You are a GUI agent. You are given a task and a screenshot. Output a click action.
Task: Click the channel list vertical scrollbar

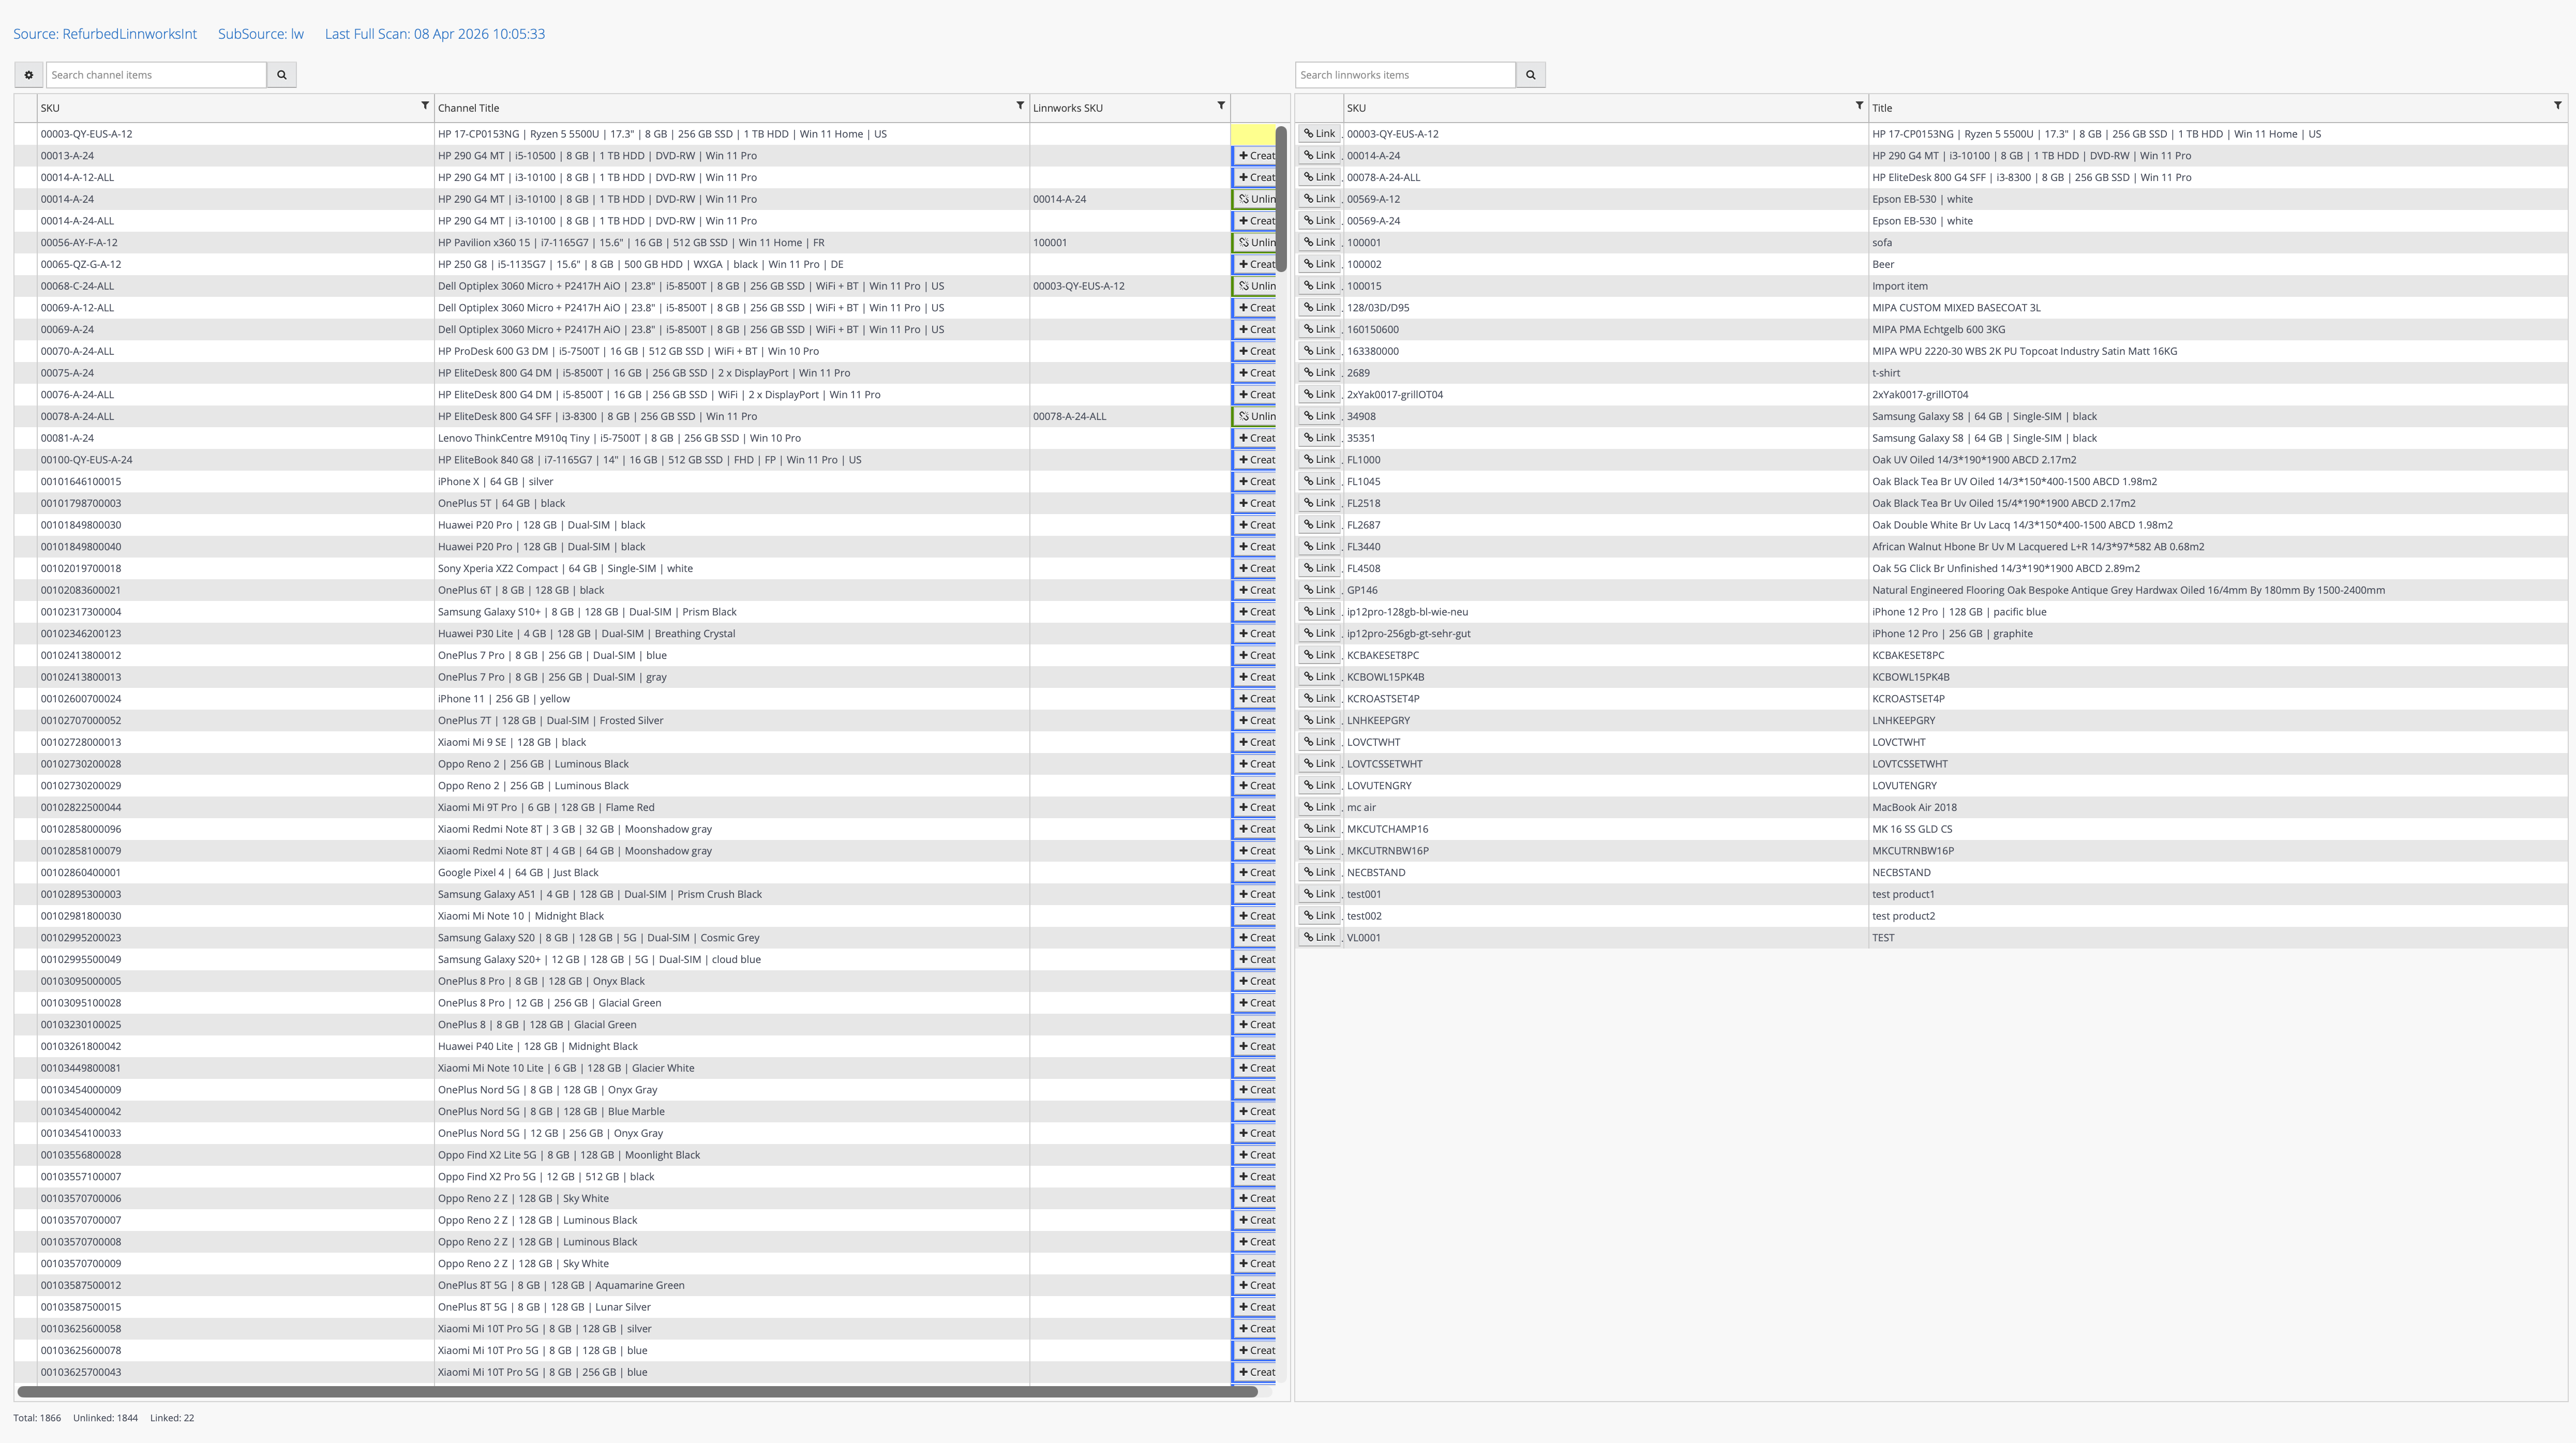pyautogui.click(x=1281, y=199)
